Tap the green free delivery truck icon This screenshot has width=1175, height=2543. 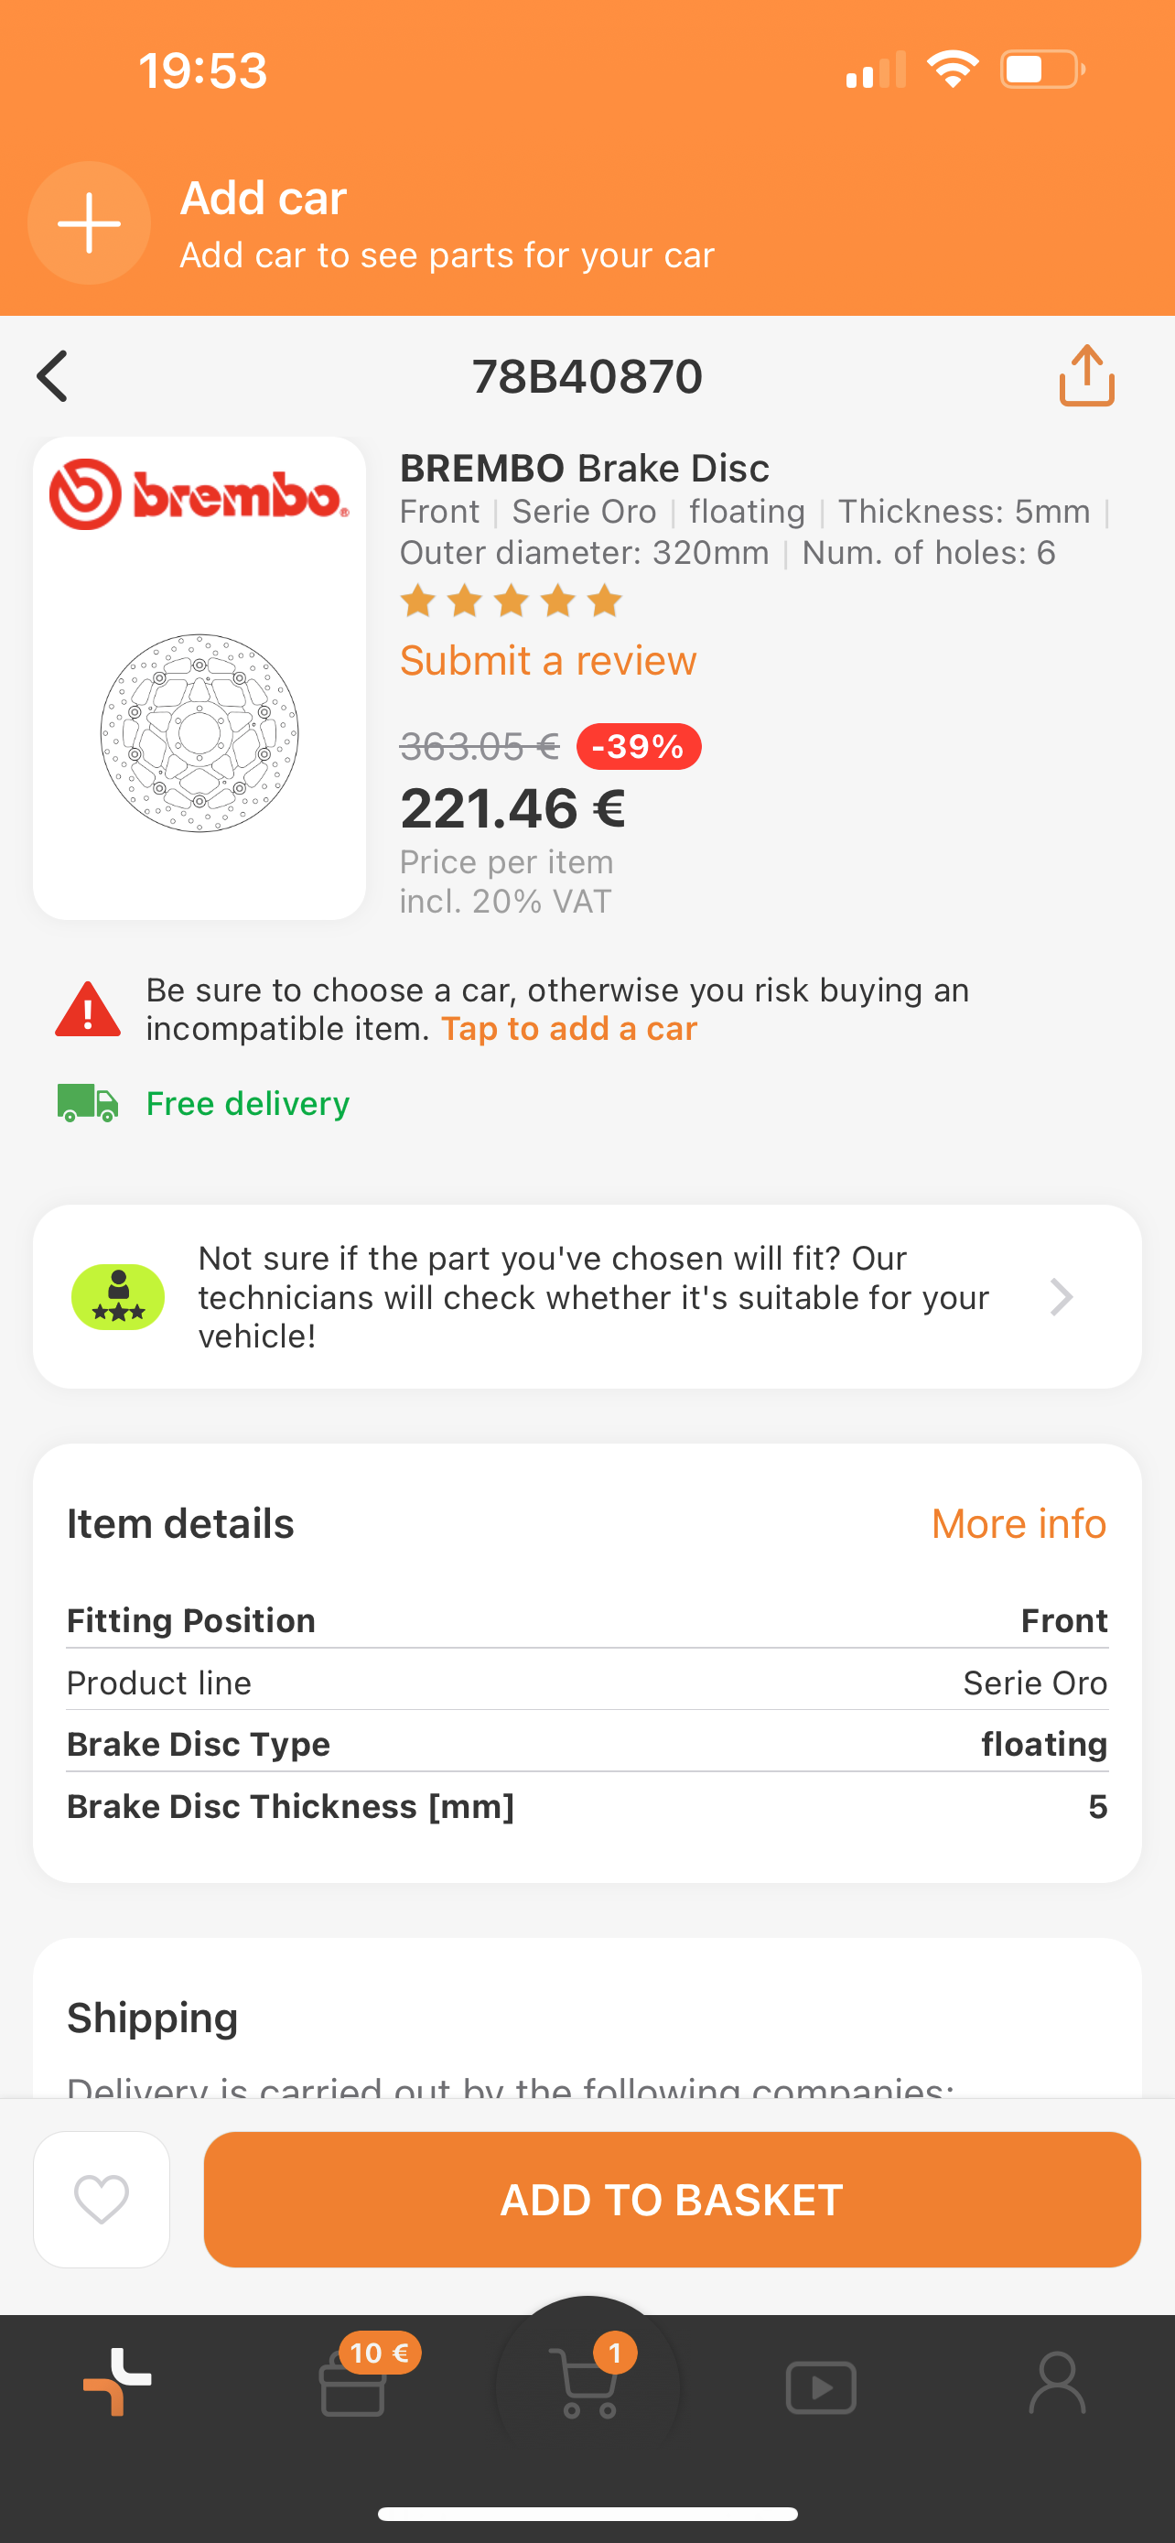point(88,1103)
